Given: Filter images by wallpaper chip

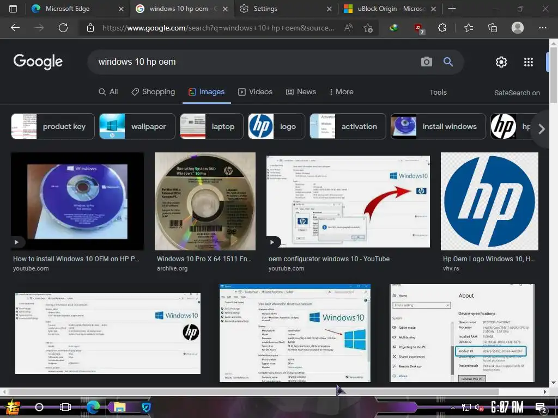Looking at the screenshot, I should pyautogui.click(x=137, y=126).
